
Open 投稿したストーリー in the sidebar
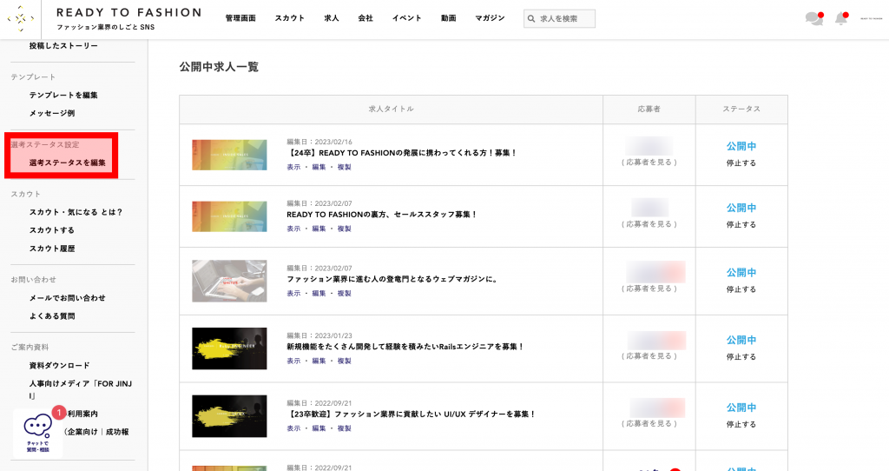[x=63, y=45]
